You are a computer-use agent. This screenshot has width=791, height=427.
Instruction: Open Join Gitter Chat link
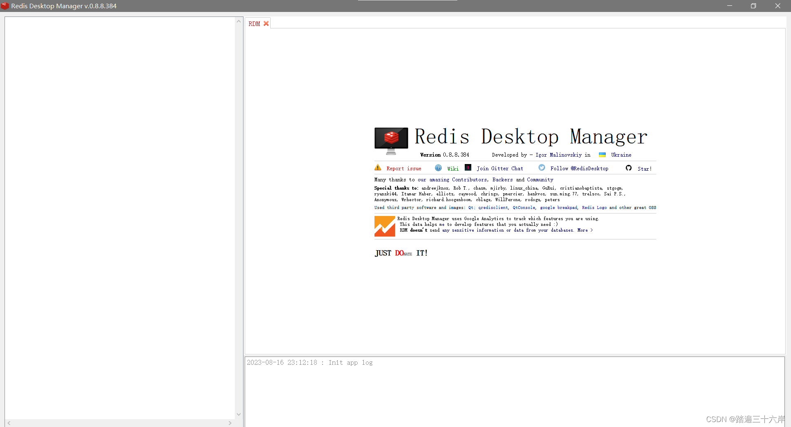(500, 169)
